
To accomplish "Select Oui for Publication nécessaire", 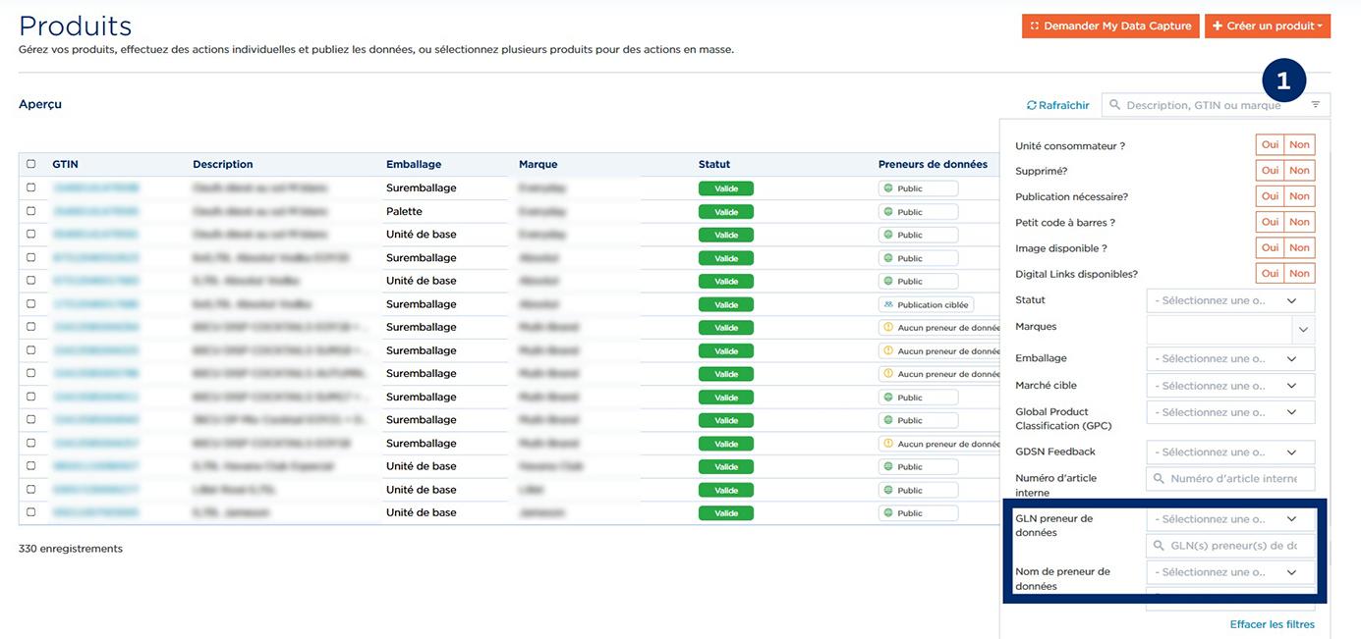I will pyautogui.click(x=1270, y=196).
